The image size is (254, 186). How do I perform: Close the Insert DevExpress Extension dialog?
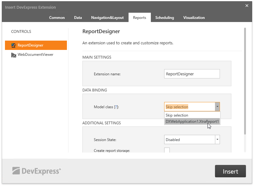click(x=247, y=6)
